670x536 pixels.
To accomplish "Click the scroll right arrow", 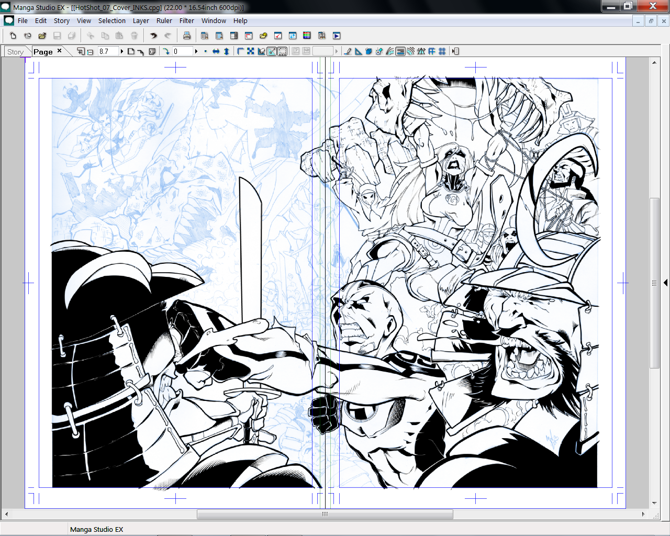I will [643, 514].
